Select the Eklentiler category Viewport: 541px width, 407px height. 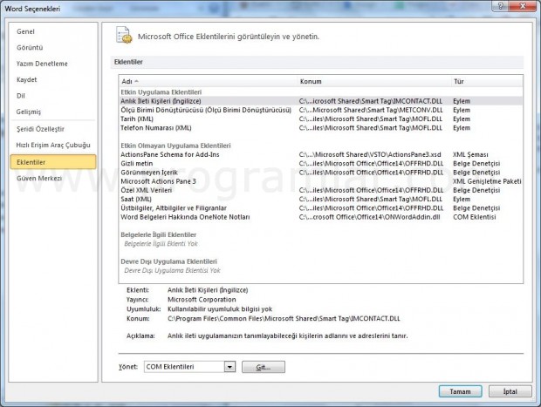[x=53, y=162]
